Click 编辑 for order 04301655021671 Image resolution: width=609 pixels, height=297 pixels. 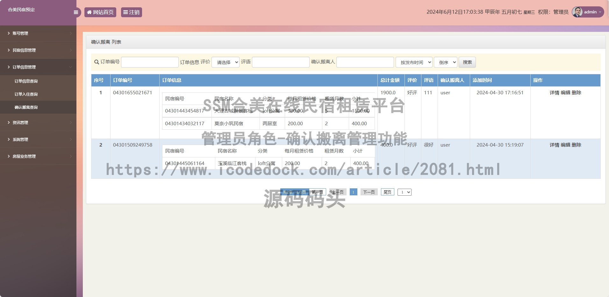pos(565,93)
